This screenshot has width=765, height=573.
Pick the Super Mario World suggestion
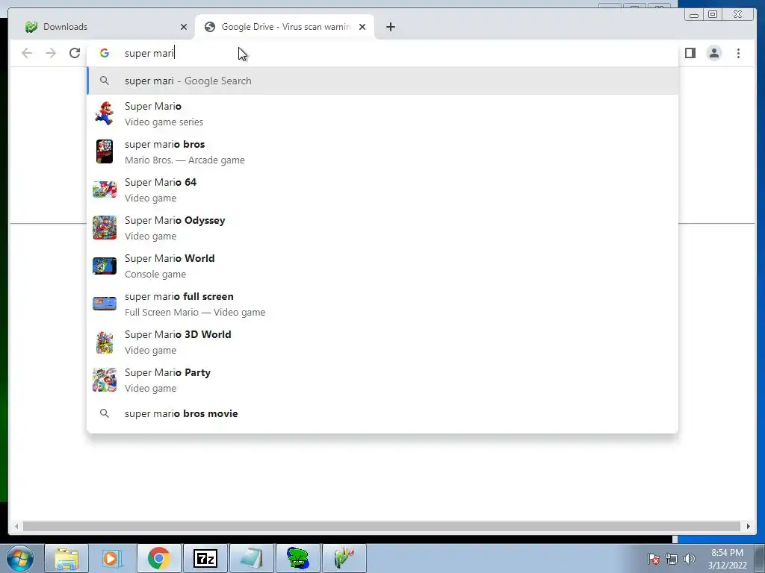tap(382, 266)
